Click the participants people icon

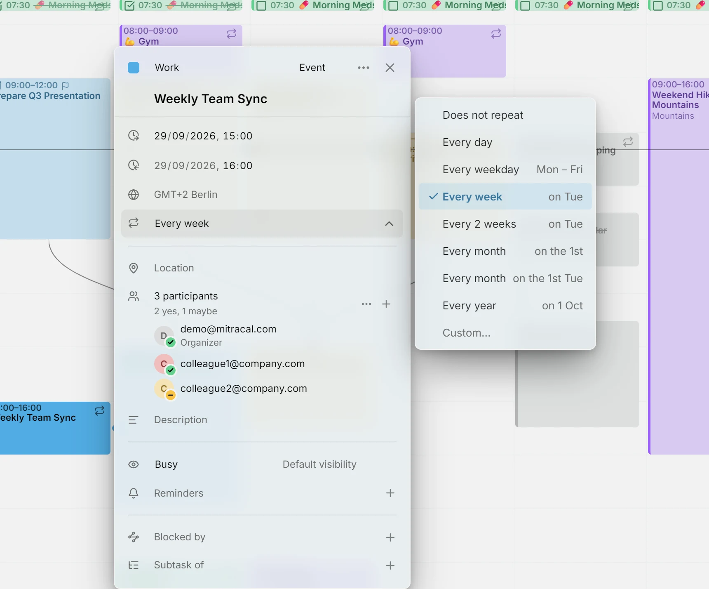134,296
